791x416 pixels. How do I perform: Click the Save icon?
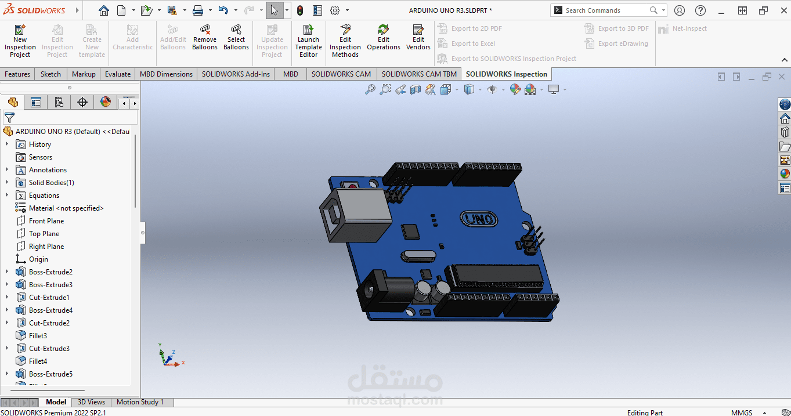pyautogui.click(x=172, y=10)
